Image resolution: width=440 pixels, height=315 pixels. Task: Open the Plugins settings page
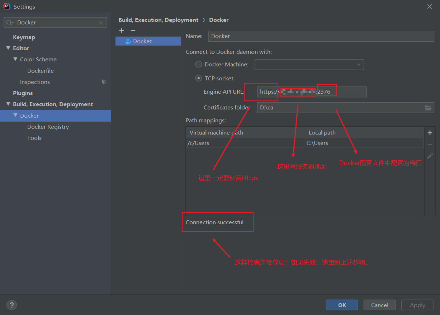(x=23, y=93)
